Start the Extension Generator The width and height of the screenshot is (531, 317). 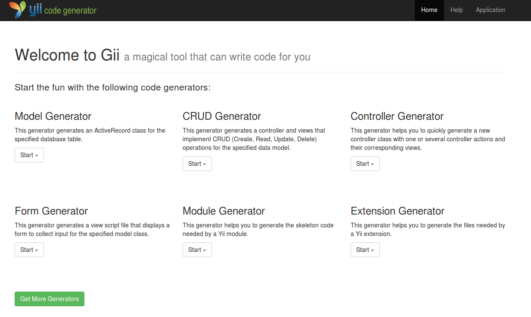pyautogui.click(x=365, y=250)
